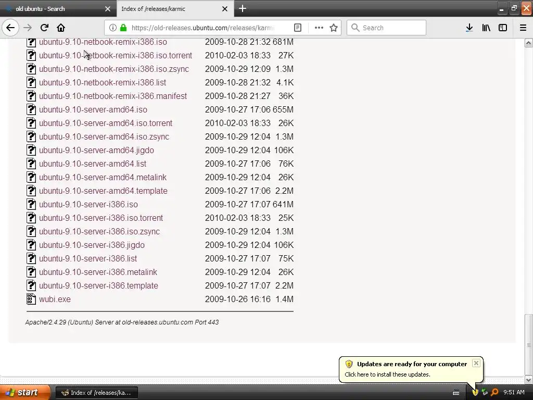Open ubuntu-9.10-netbook-remix-i386.list link
The width and height of the screenshot is (533, 400).
[103, 83]
